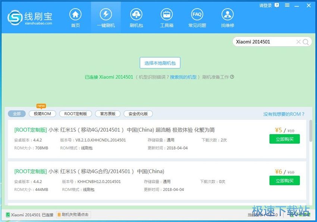Open the 找维修 repair person icon
The image size is (317, 222).
pyautogui.click(x=227, y=14)
